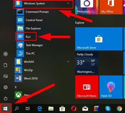Screen dimensions: 125x113
Task: Click the Explore group heading
Action: pos(80,23)
